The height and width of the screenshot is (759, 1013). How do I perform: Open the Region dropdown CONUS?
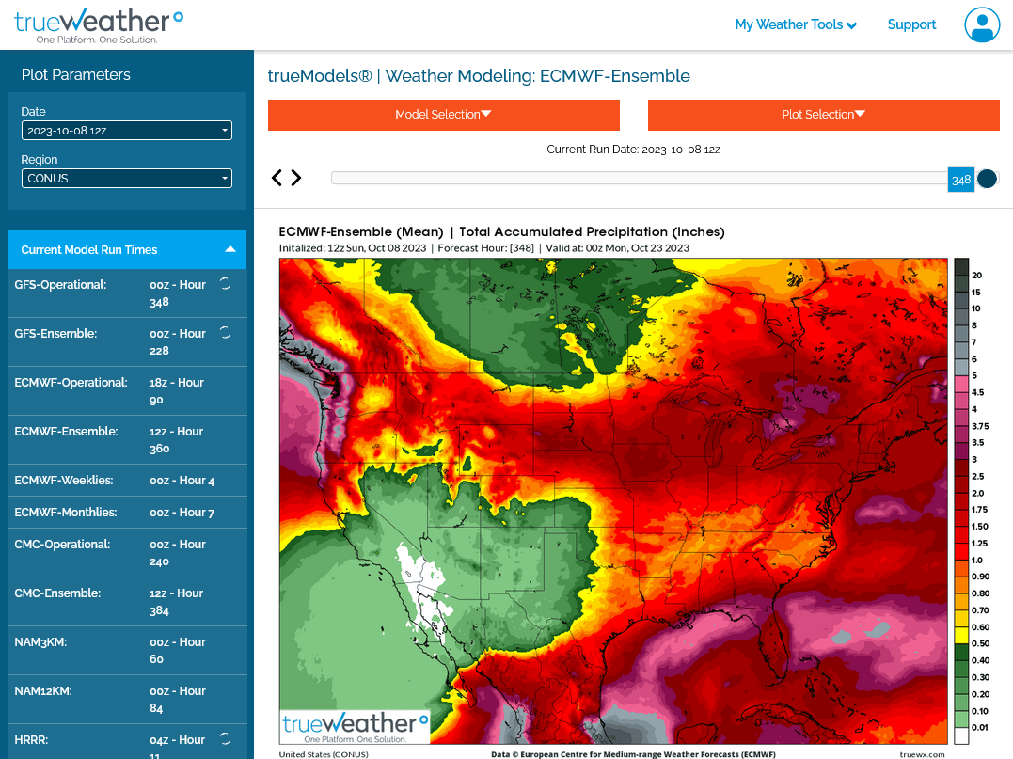(x=127, y=179)
